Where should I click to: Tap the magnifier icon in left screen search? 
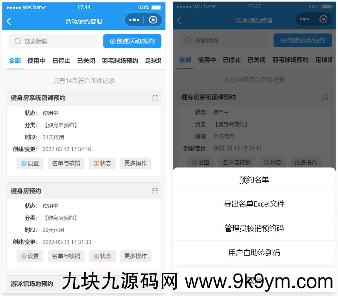pyautogui.click(x=18, y=41)
